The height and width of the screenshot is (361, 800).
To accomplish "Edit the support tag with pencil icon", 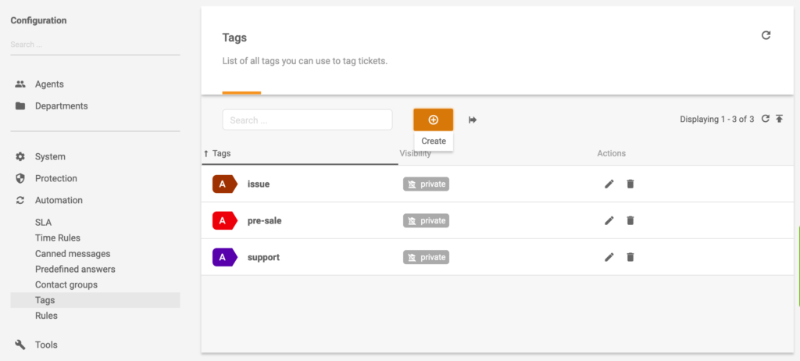I will click(x=609, y=257).
